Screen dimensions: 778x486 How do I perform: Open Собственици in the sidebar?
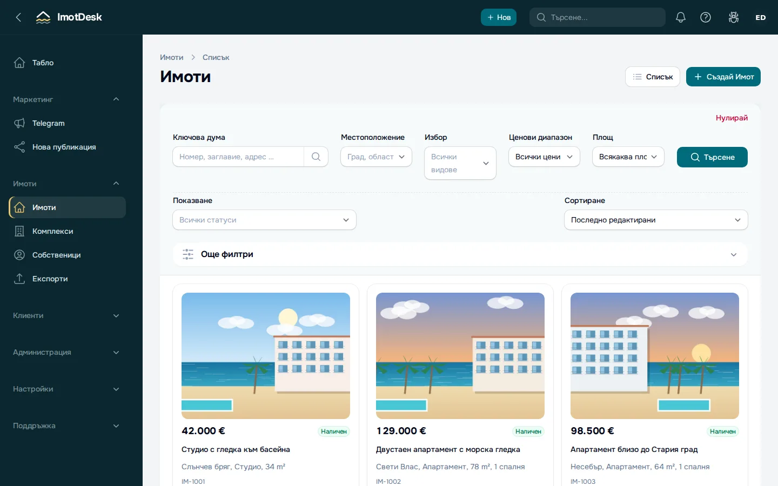(67, 255)
